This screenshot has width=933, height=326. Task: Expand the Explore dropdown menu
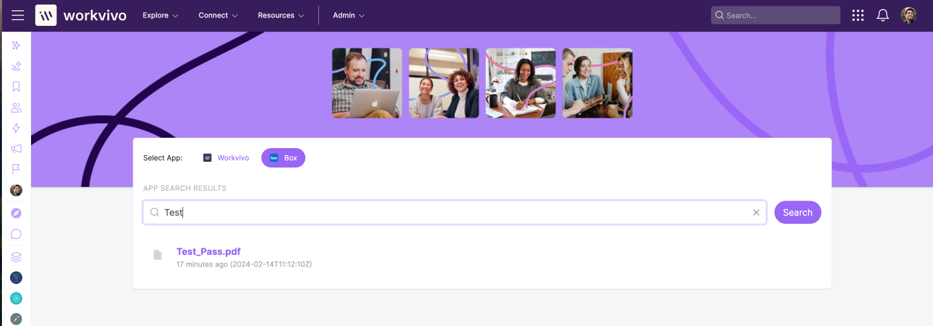(160, 16)
